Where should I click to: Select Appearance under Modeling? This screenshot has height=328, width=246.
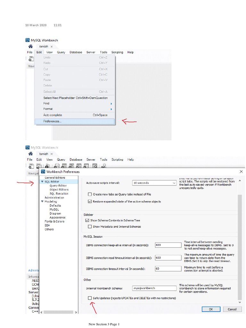click(58, 217)
